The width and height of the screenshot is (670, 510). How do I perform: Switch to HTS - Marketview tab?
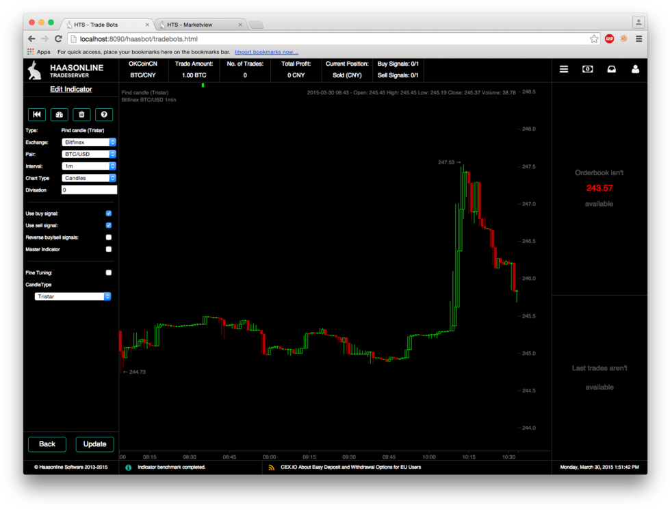(201, 25)
